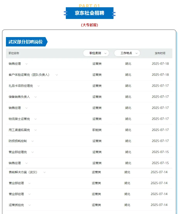178x214 pixels.
Task: Expand the 客户体验运营岗（团队负责人） row chevron
Action: click(x=57, y=75)
